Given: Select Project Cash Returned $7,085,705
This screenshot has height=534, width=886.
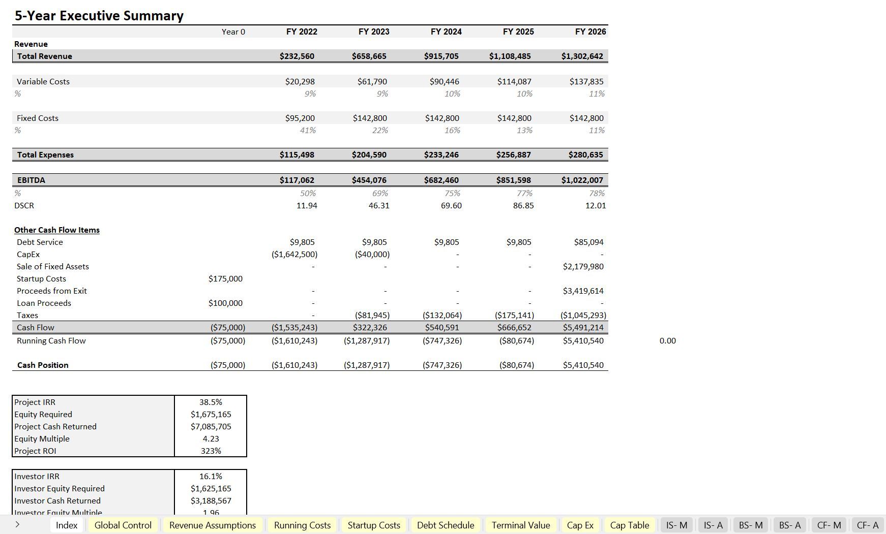Looking at the screenshot, I should click(x=211, y=426).
